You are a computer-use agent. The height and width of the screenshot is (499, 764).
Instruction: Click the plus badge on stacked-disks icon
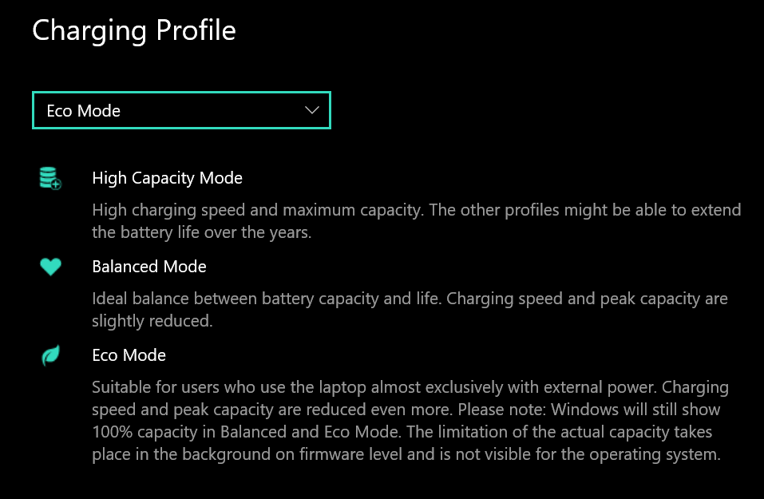tap(56, 184)
